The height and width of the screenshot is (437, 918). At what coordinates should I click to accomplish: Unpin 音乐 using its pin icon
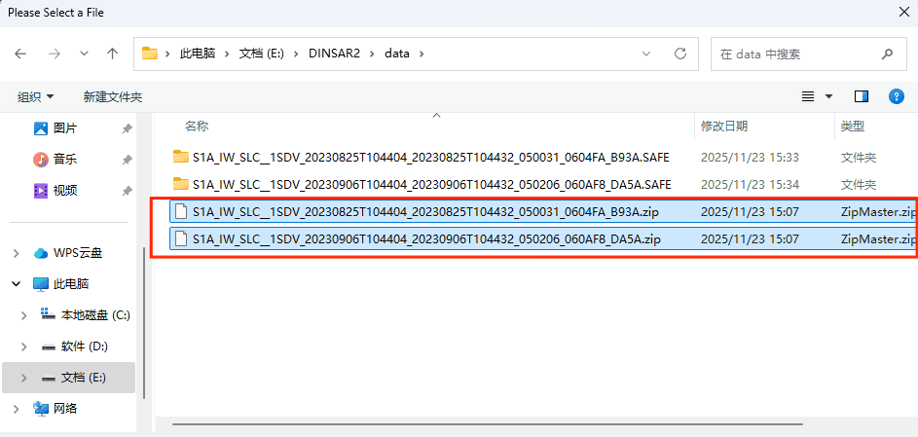(x=127, y=160)
